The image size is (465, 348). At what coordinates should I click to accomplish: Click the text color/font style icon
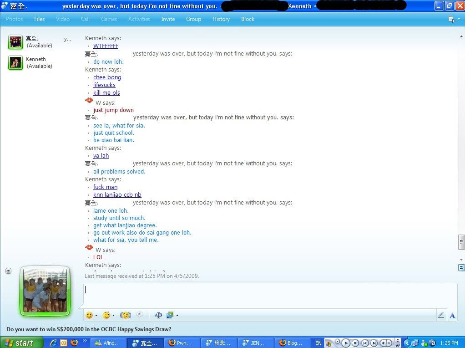(x=158, y=315)
